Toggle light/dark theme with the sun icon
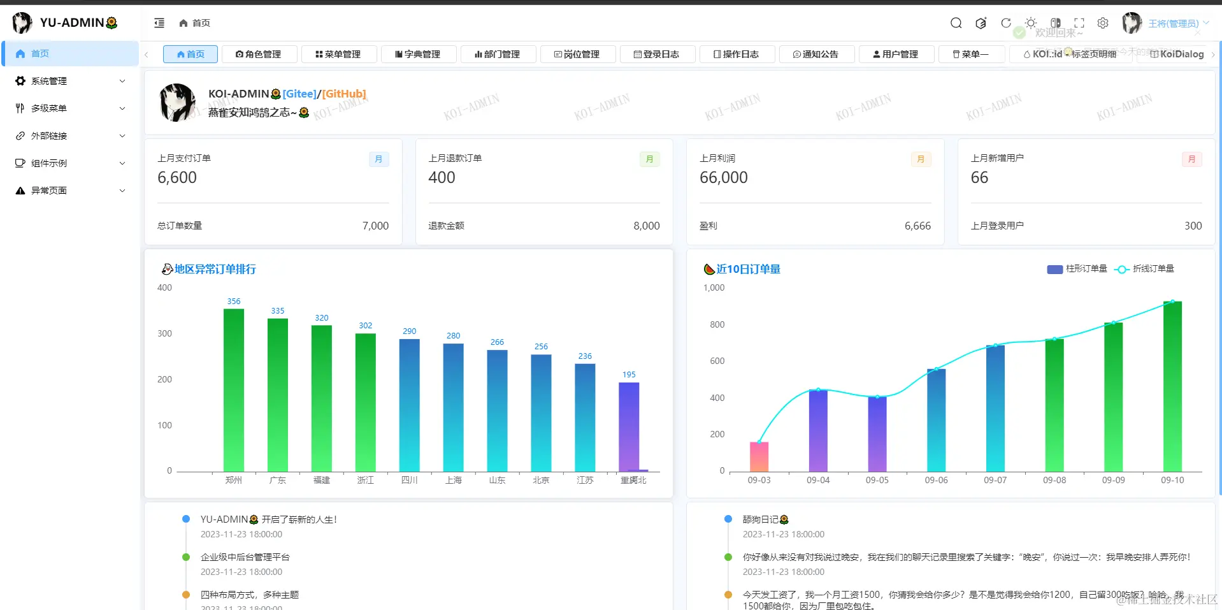The height and width of the screenshot is (610, 1222). pyautogui.click(x=1031, y=23)
